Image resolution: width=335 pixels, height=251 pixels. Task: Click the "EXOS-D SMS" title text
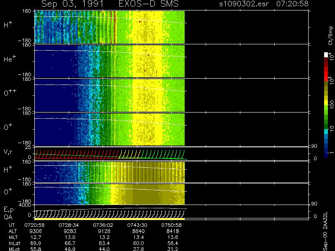pos(149,4)
